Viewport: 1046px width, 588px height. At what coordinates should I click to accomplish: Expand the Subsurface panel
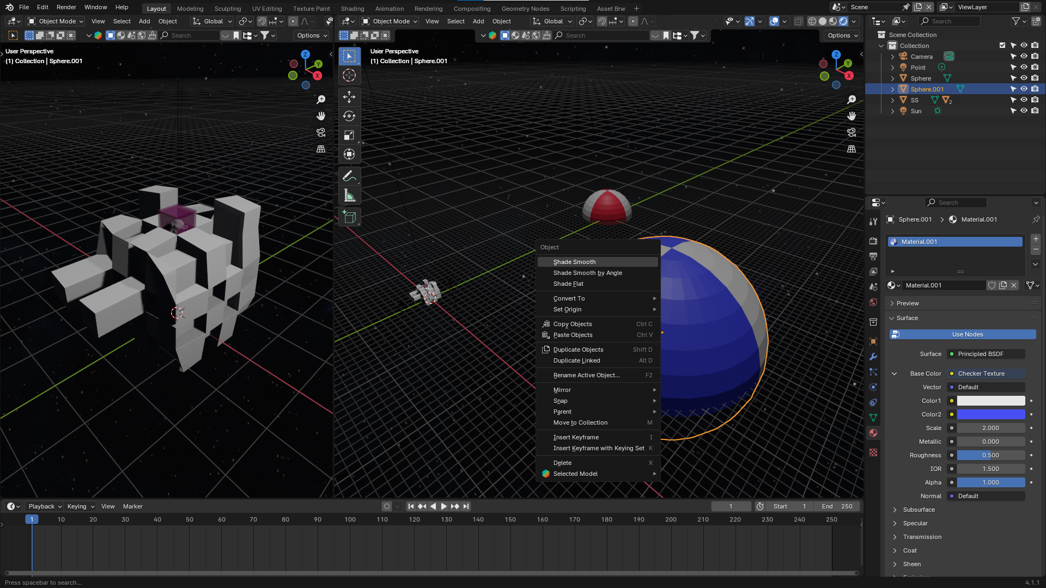[919, 510]
